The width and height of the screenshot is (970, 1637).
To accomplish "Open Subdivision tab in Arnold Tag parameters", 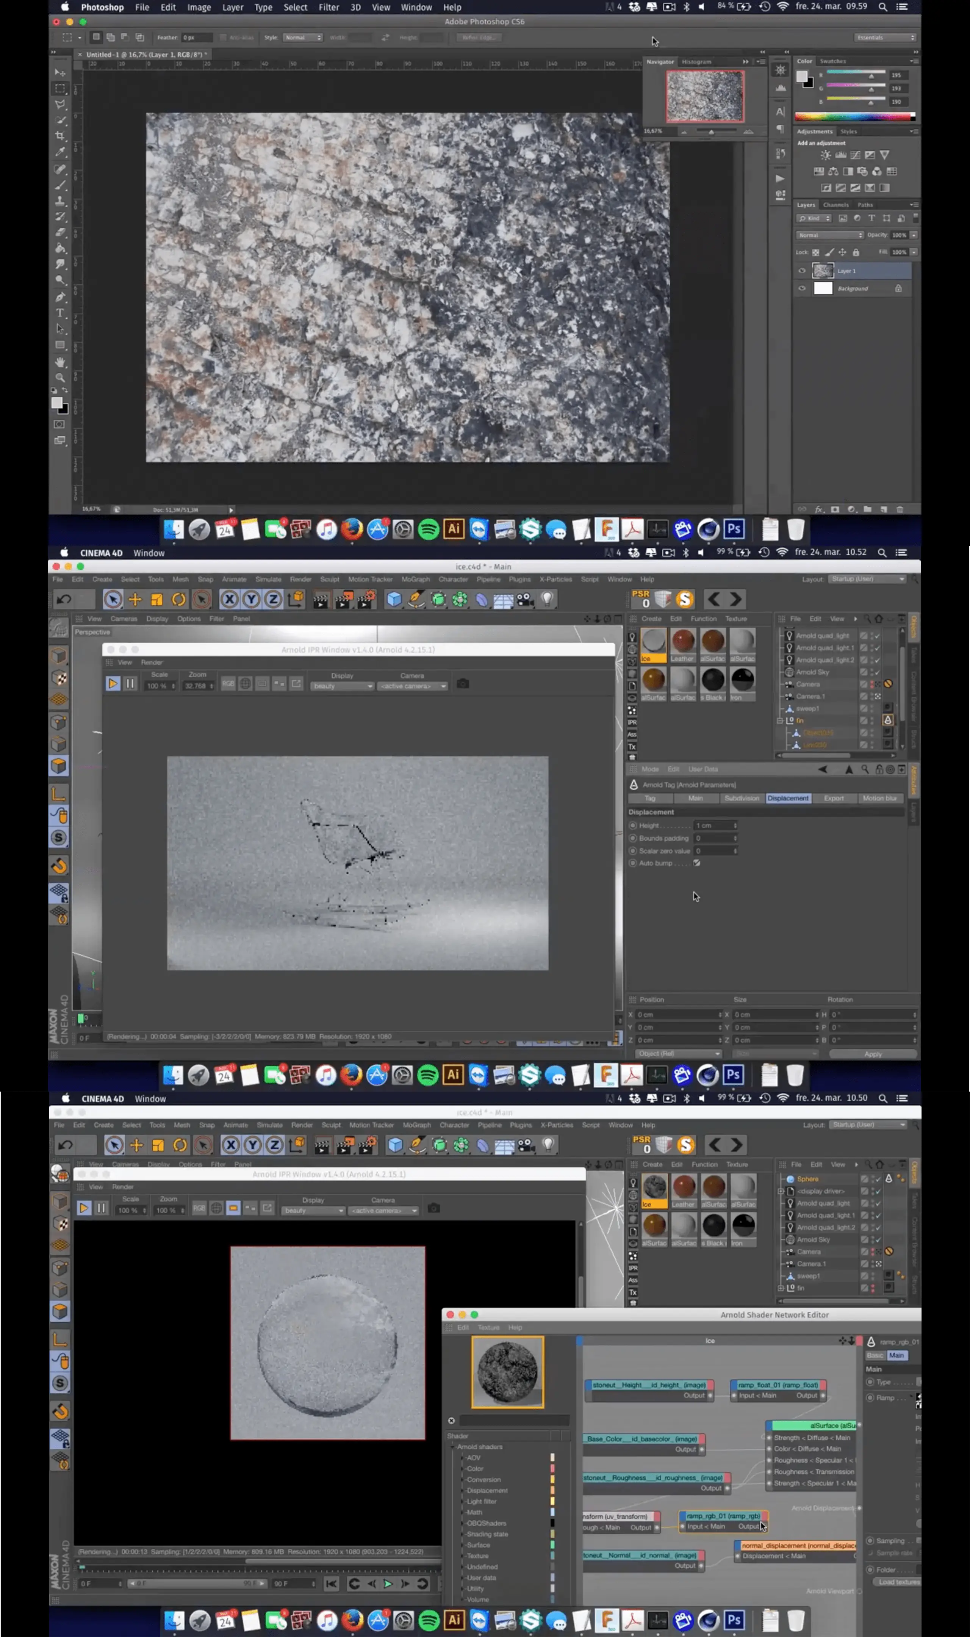I will 742,798.
